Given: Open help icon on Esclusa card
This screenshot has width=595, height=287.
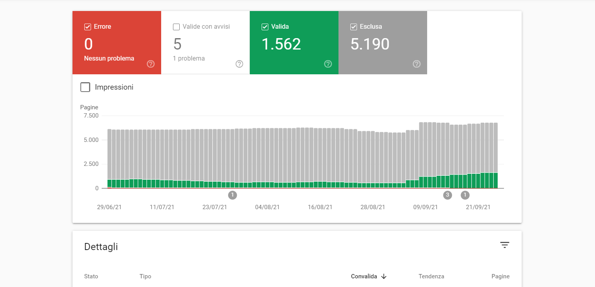Looking at the screenshot, I should (x=416, y=64).
